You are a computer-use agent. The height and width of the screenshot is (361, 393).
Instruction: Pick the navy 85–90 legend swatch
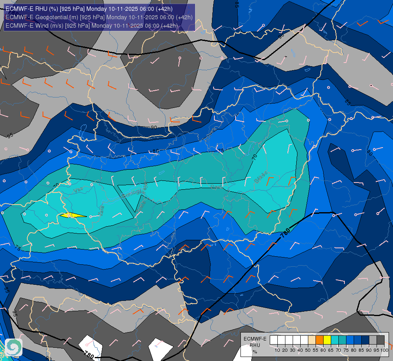coord(365,340)
